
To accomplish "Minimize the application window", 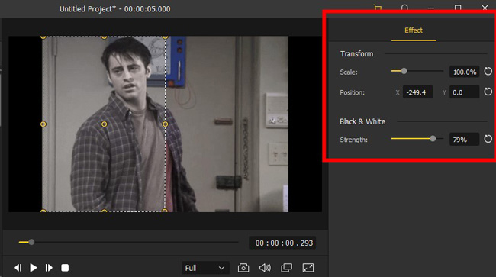I will coord(431,8).
